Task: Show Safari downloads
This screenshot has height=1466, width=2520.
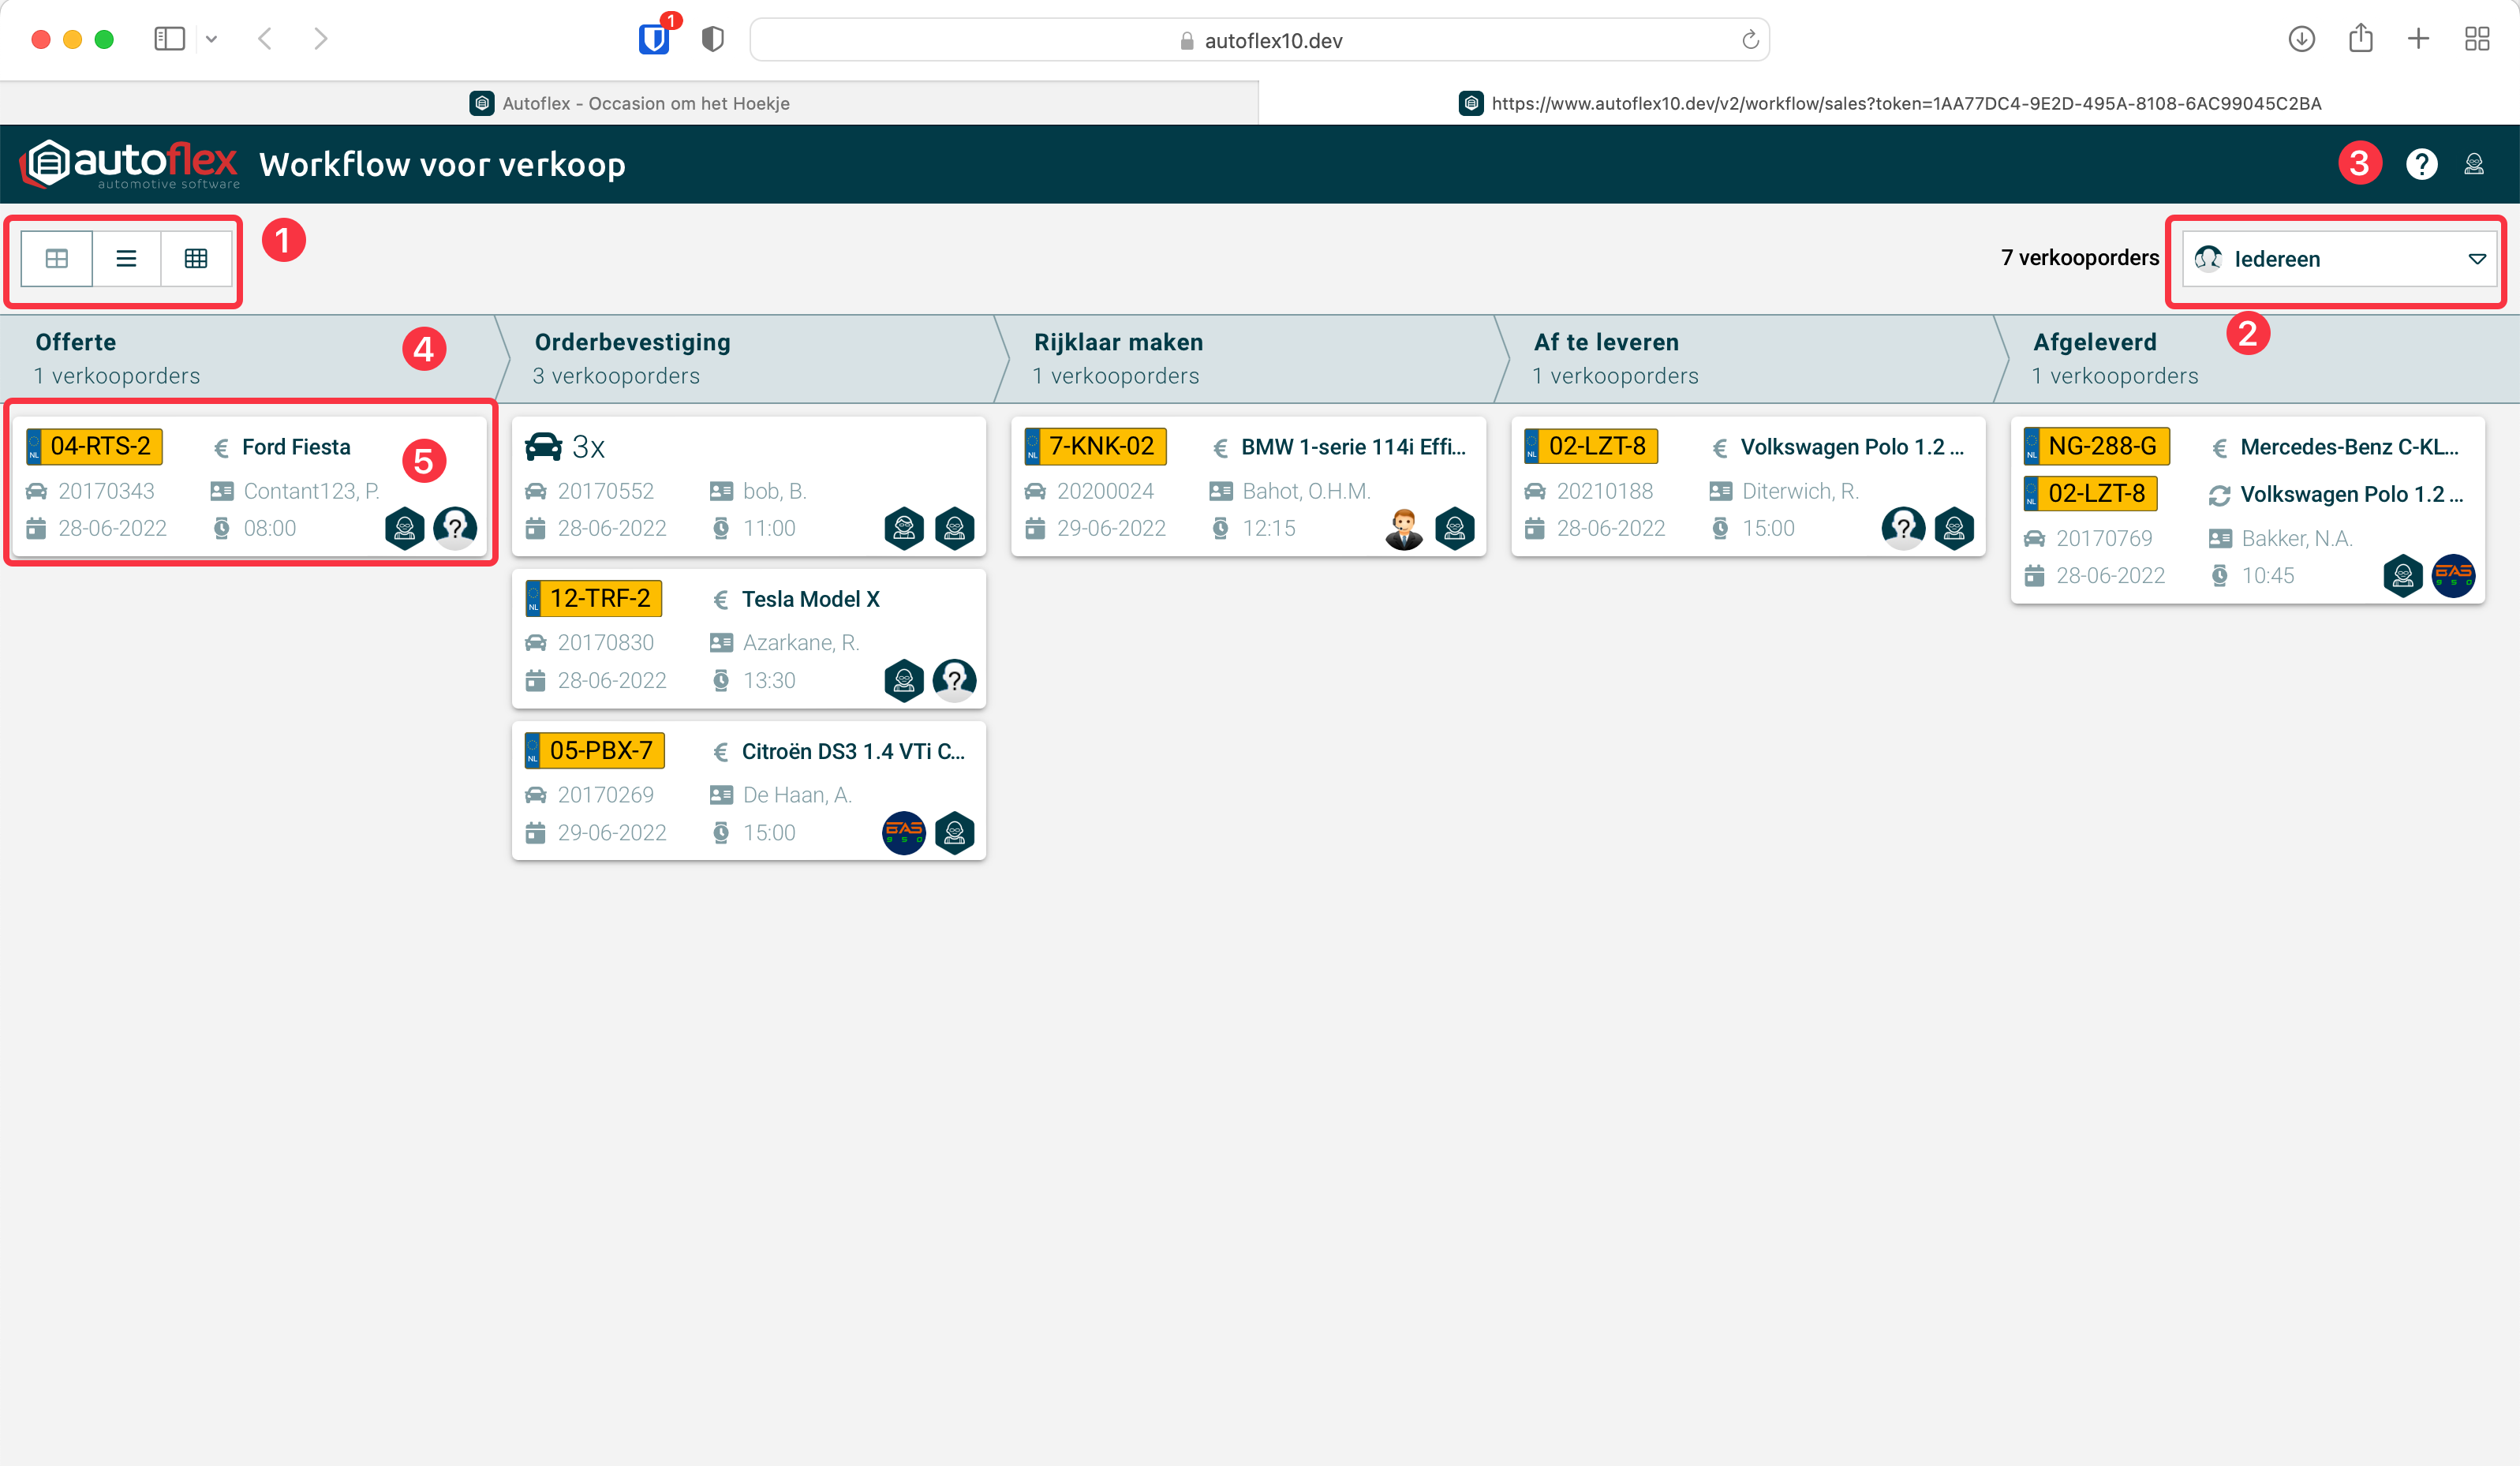Action: click(x=2301, y=40)
